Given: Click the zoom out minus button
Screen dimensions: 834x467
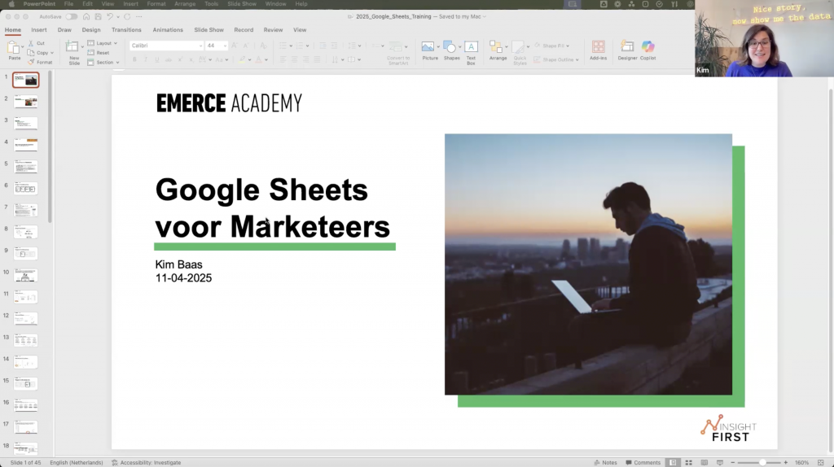Looking at the screenshot, I should pyautogui.click(x=733, y=463).
